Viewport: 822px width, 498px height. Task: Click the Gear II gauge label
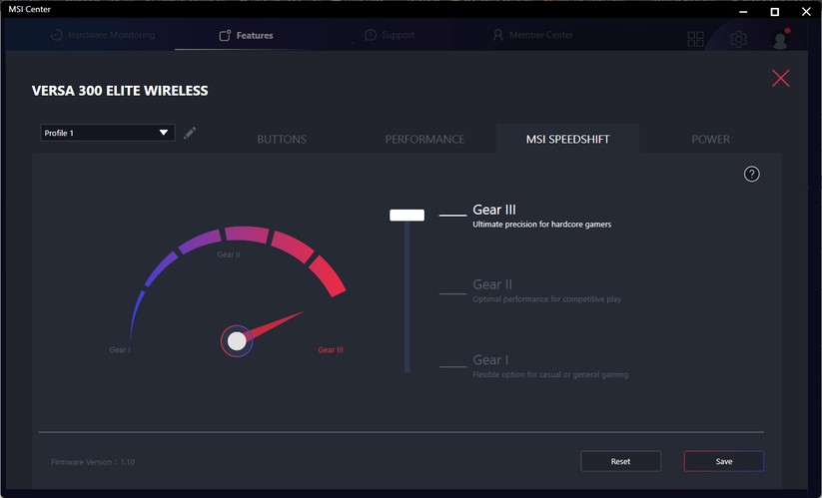(229, 254)
